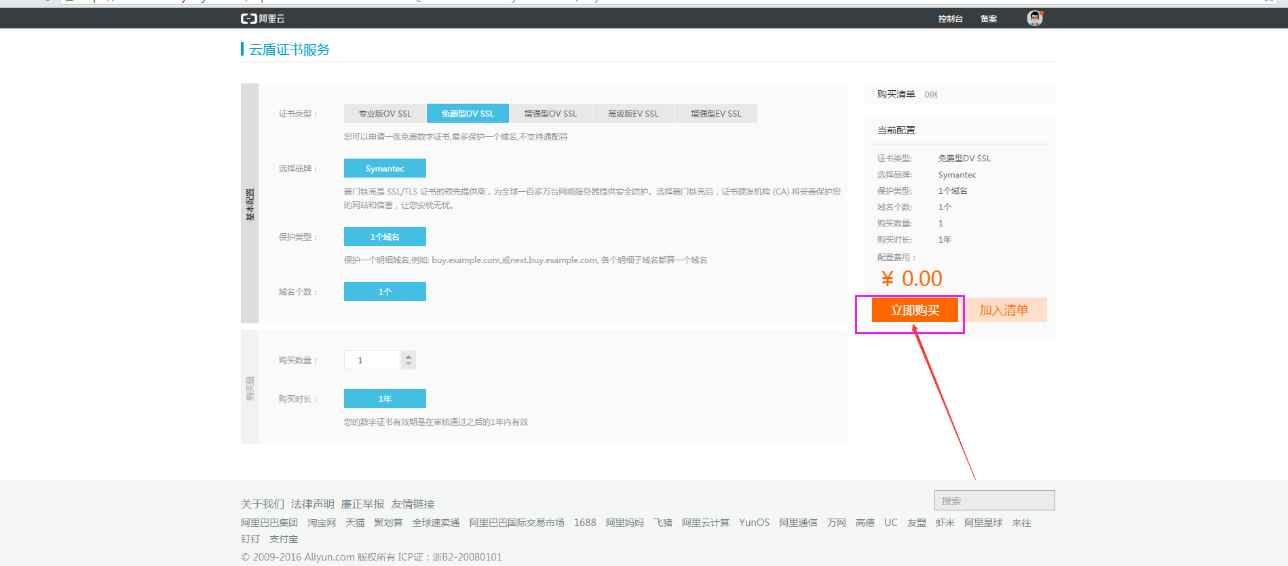Select the Symantec brand option
1288x566 pixels.
pos(385,168)
